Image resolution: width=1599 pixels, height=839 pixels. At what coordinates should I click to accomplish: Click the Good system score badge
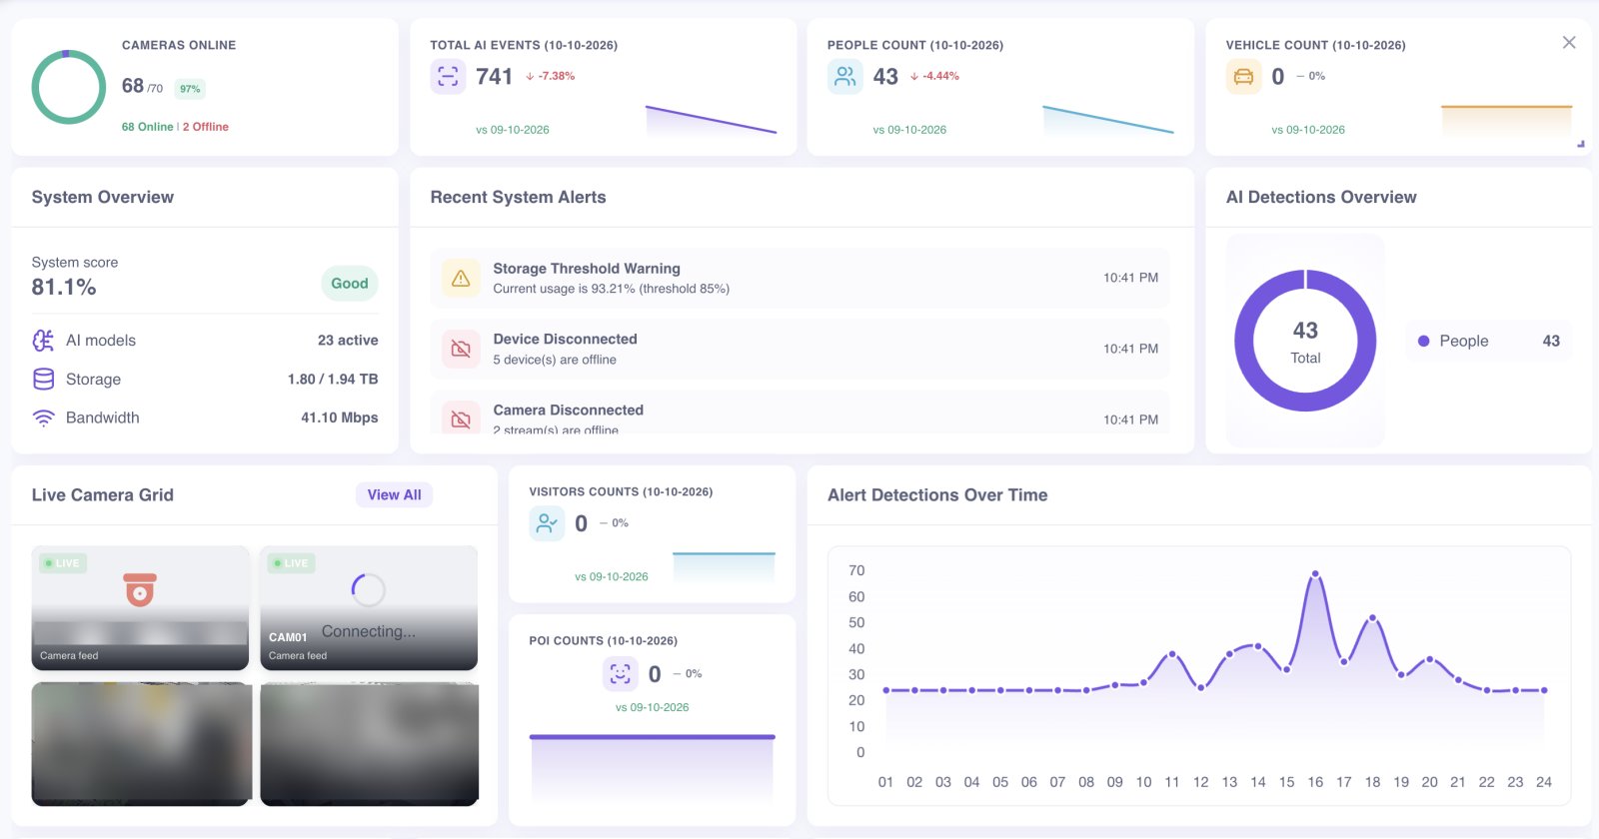(x=350, y=284)
